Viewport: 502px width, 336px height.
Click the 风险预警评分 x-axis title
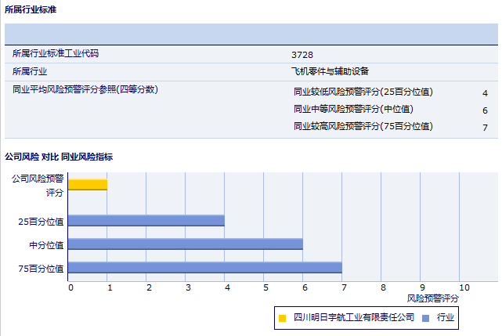point(432,298)
